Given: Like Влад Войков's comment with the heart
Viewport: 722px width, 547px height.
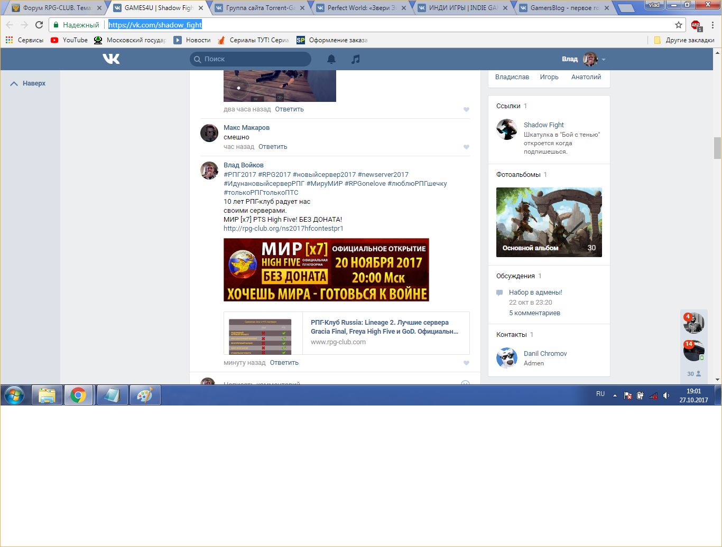Looking at the screenshot, I should pos(466,363).
